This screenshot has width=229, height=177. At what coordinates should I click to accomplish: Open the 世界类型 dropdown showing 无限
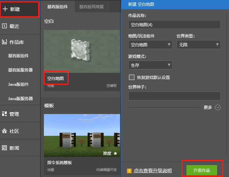pos(199,45)
